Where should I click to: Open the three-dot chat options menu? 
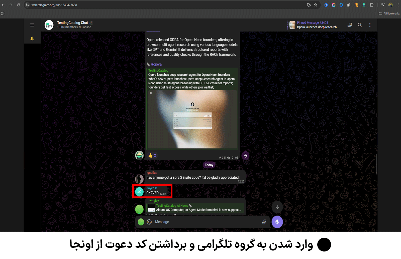[x=370, y=25]
